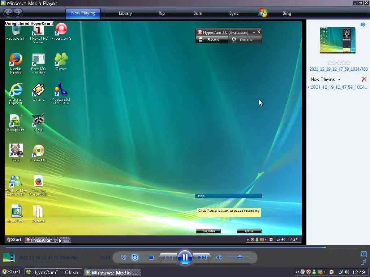Click the video preview thumbnail in list pane
Screen dimensions: 370x277
tap(338, 40)
